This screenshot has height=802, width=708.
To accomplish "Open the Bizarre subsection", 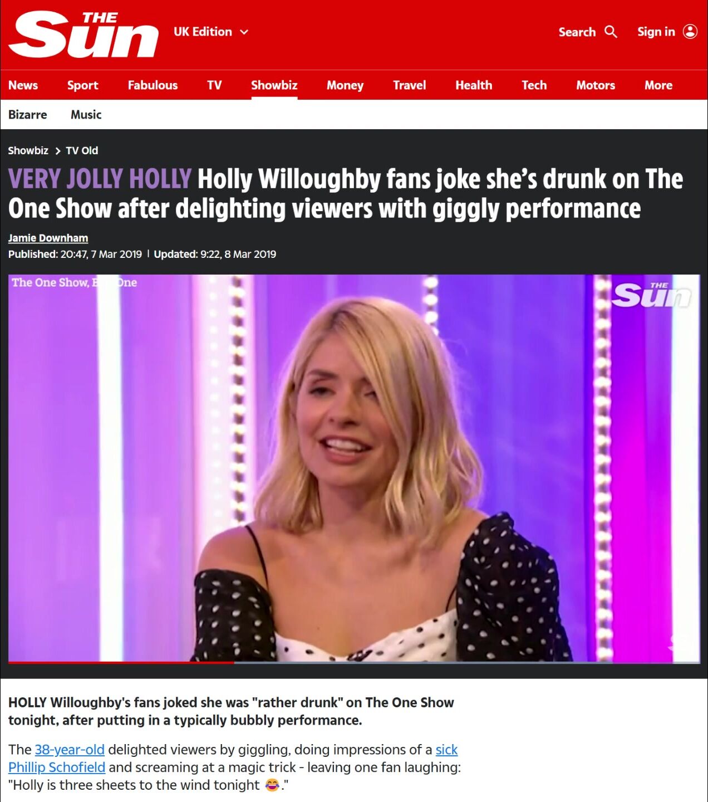I will pyautogui.click(x=27, y=115).
